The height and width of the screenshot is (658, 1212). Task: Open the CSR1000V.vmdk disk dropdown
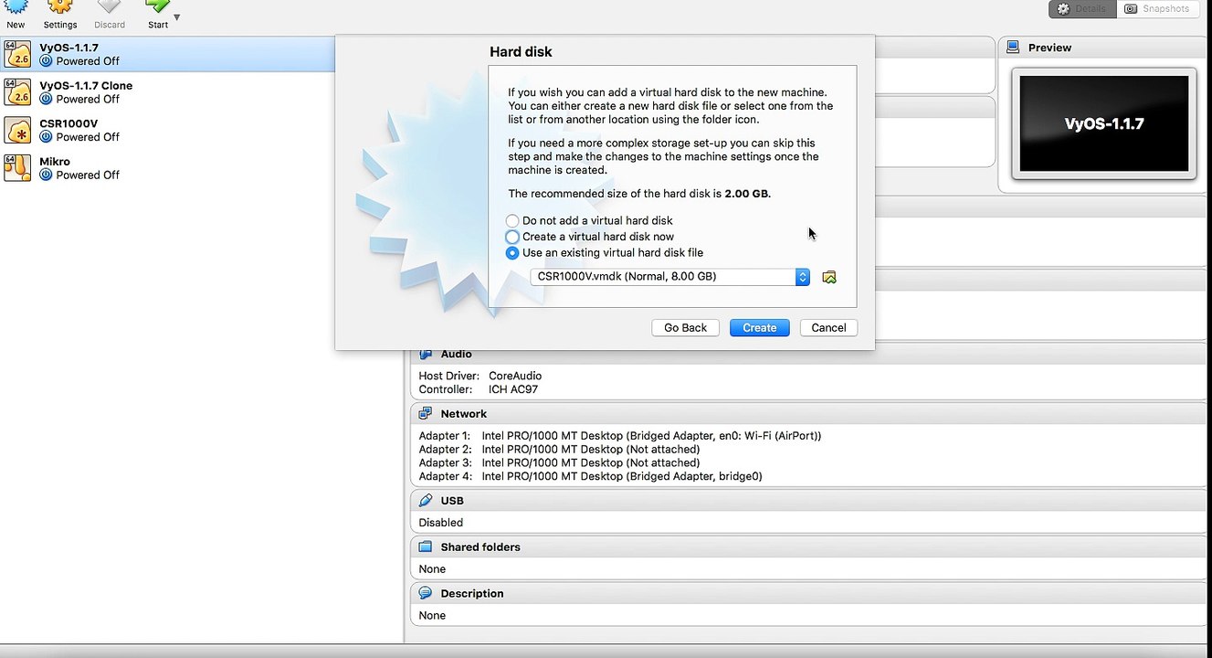(x=669, y=277)
